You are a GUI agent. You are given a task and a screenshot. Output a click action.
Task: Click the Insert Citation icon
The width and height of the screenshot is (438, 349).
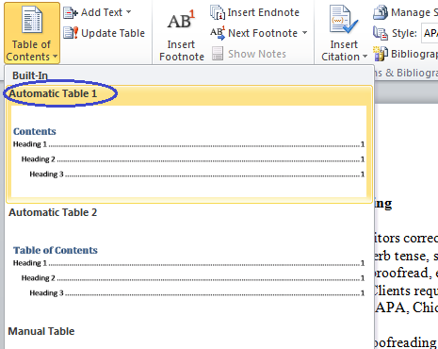click(x=344, y=20)
